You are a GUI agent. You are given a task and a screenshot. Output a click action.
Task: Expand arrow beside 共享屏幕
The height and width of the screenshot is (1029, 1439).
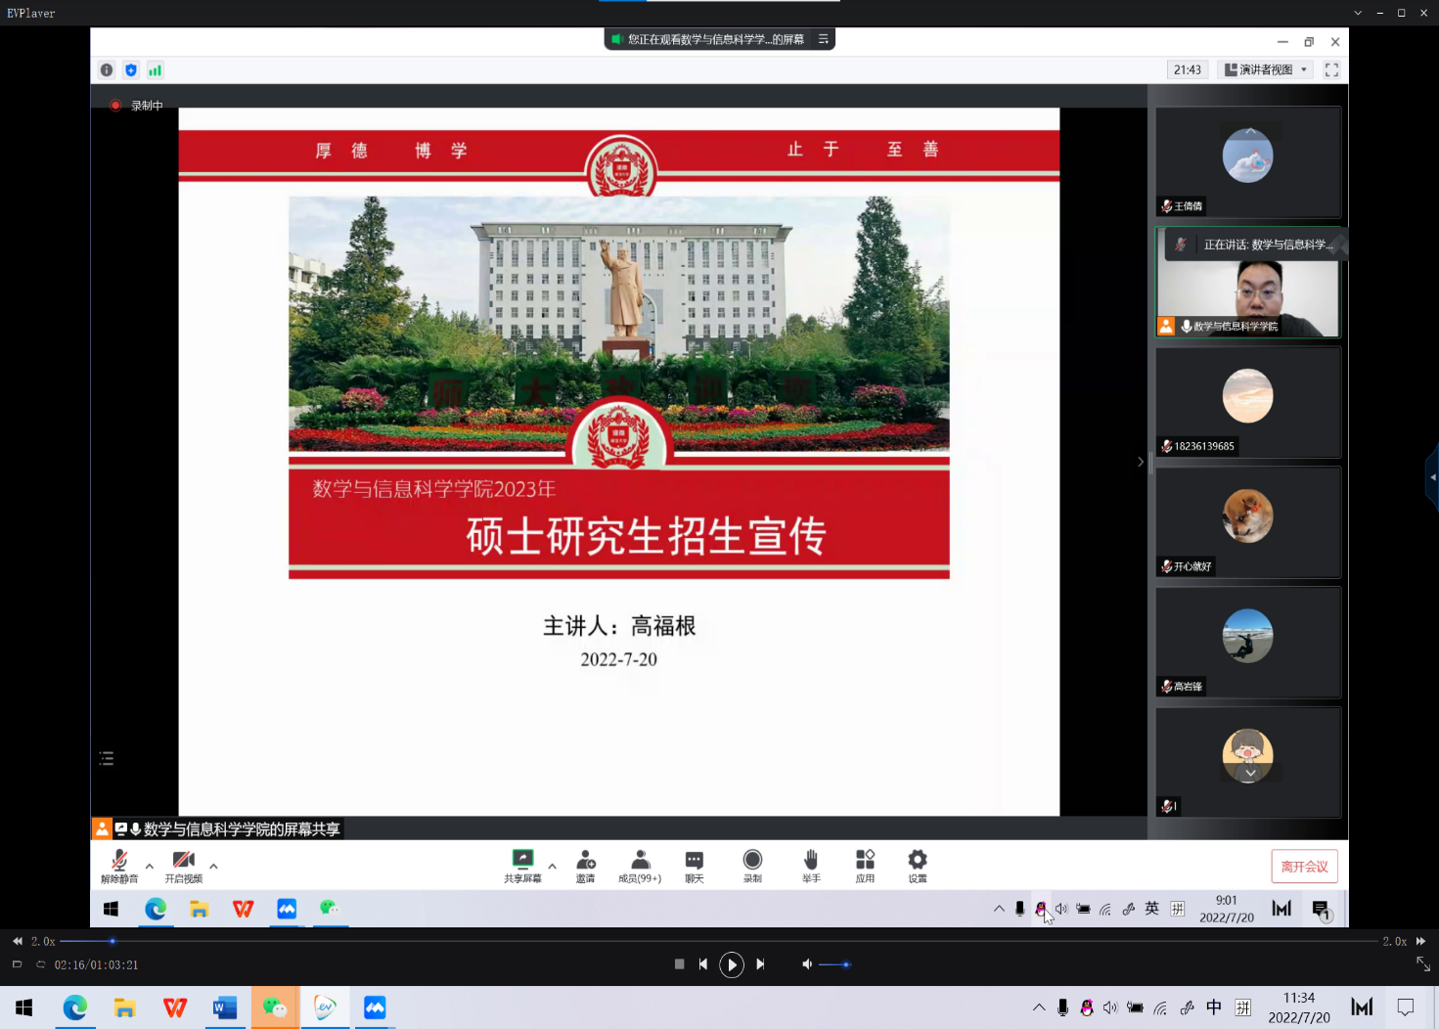tap(553, 866)
